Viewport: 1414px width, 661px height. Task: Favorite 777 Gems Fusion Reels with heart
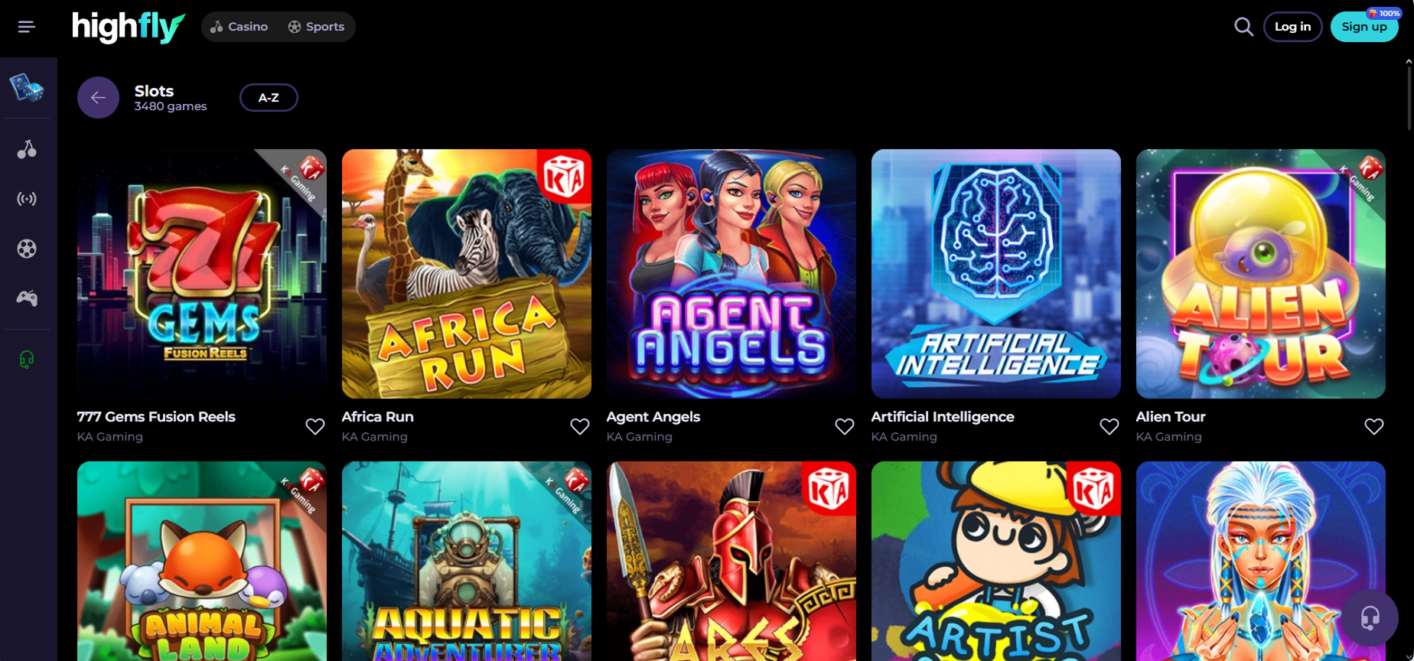[x=315, y=426]
